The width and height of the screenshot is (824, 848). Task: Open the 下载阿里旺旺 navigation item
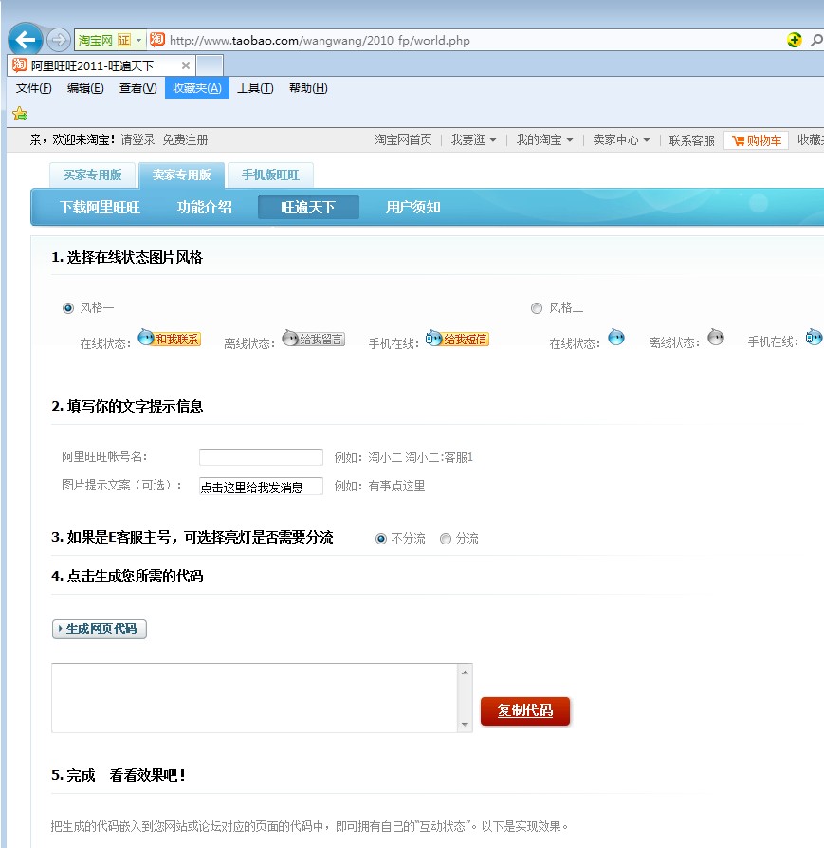click(100, 207)
